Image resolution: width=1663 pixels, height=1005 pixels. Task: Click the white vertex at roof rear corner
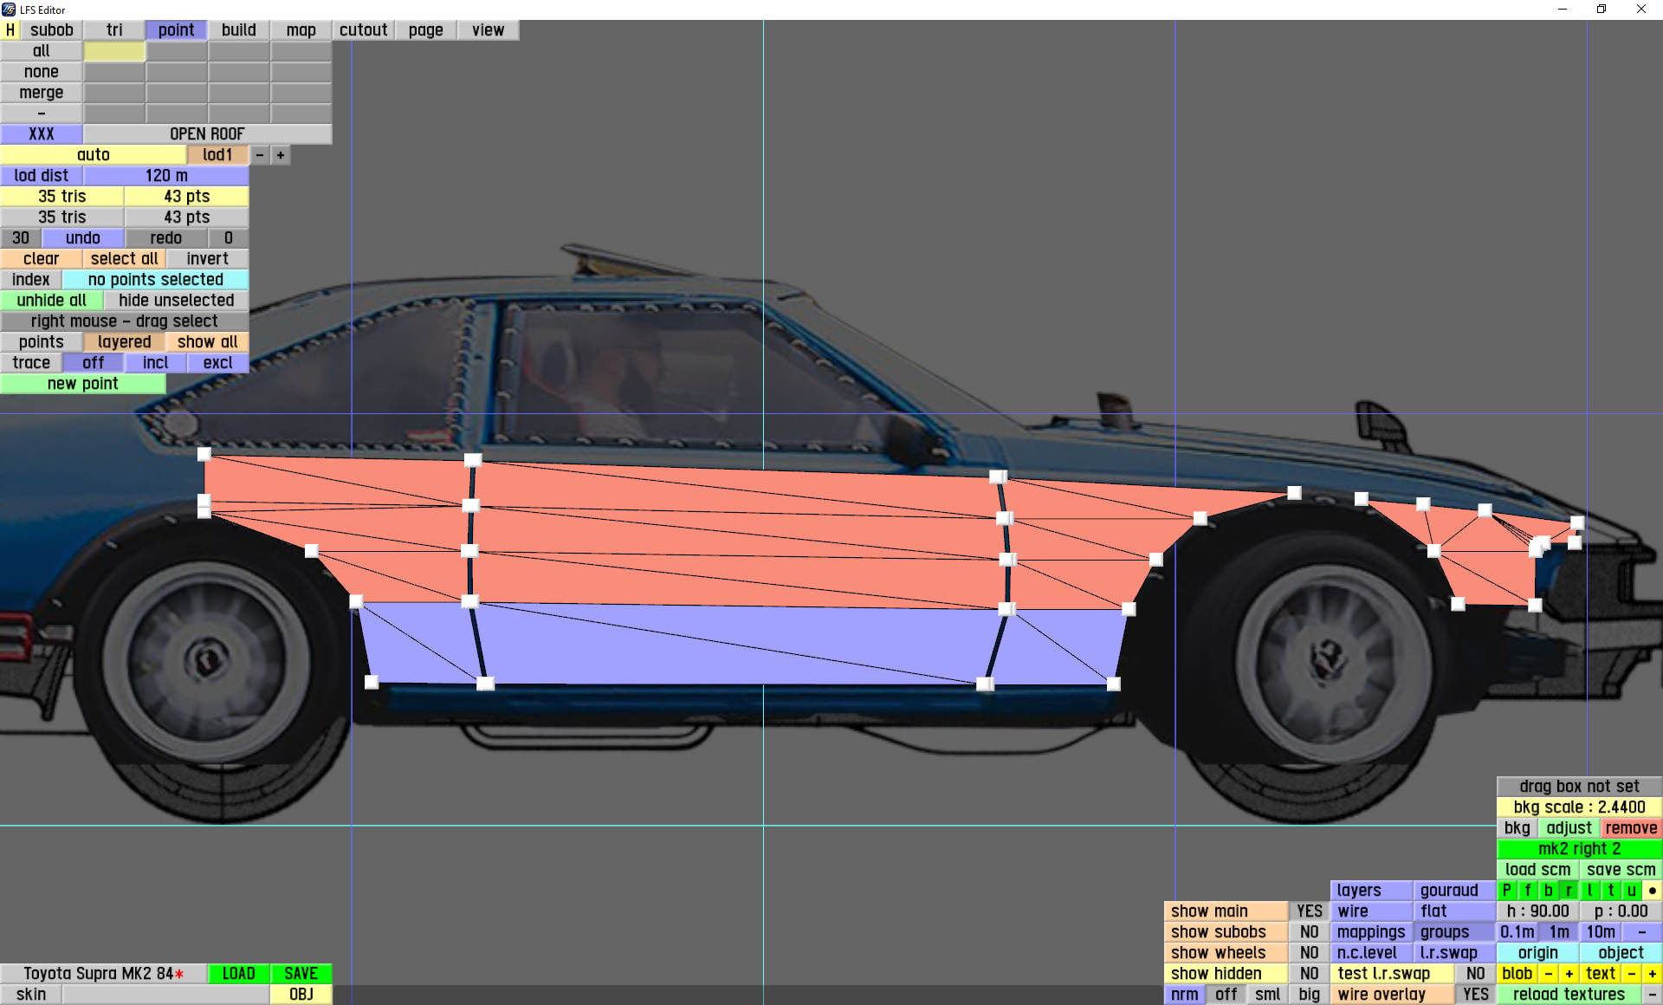pos(204,454)
